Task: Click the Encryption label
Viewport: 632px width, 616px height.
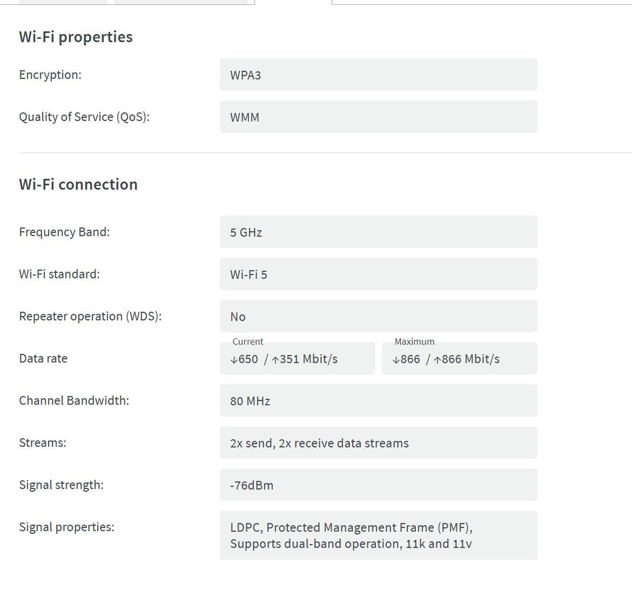Action: pos(50,75)
